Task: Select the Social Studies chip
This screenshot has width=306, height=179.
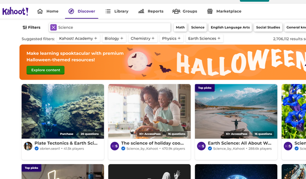Action: click(x=268, y=27)
